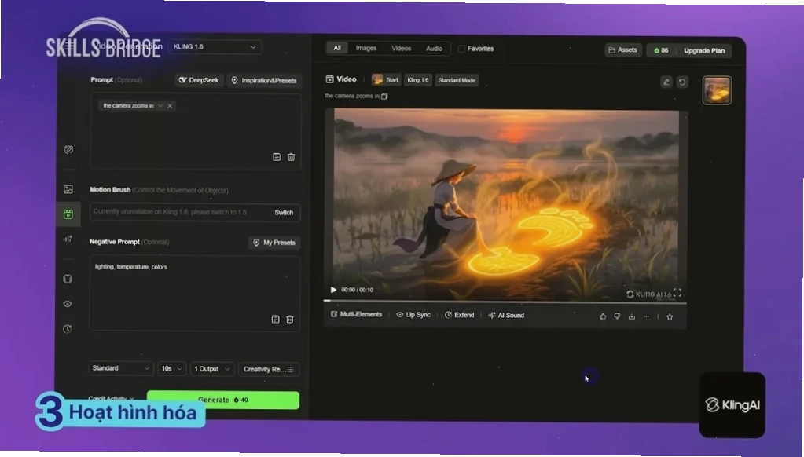
Task: Switch to the Audio tab
Action: click(x=434, y=49)
